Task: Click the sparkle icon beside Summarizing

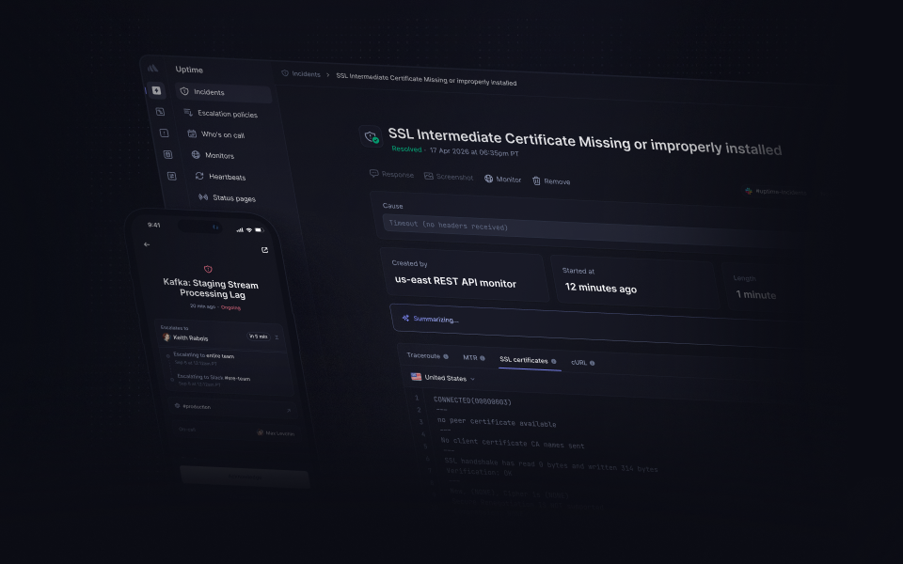Action: point(406,318)
